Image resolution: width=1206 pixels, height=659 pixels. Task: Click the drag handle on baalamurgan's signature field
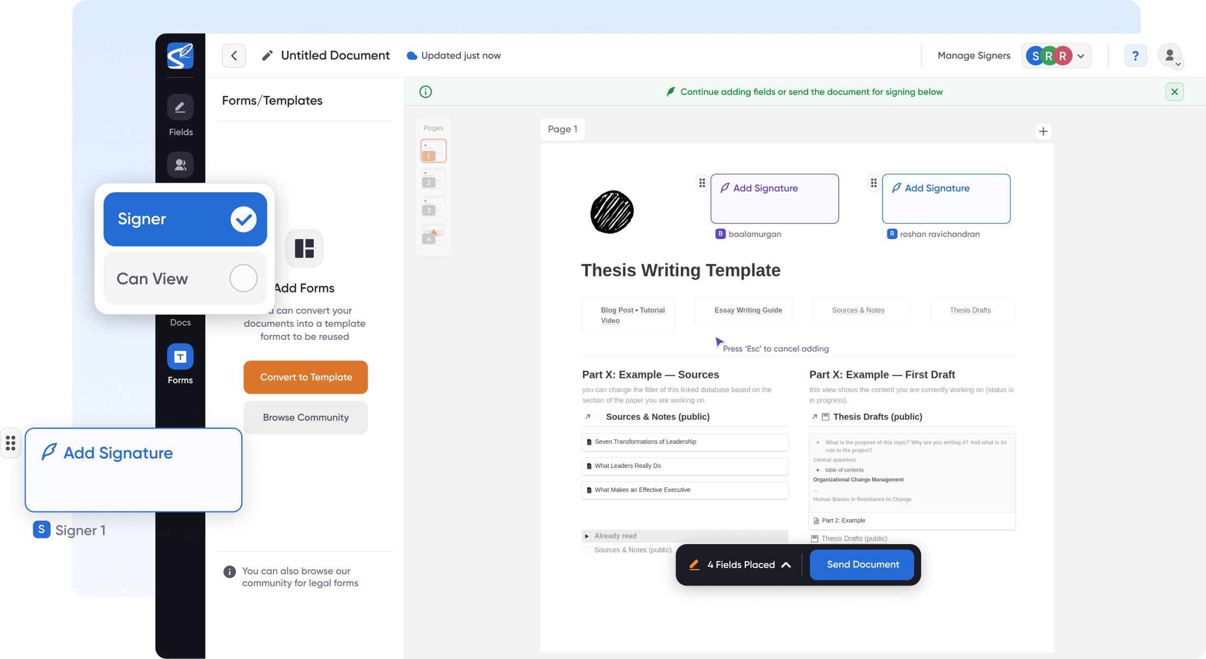coord(702,183)
